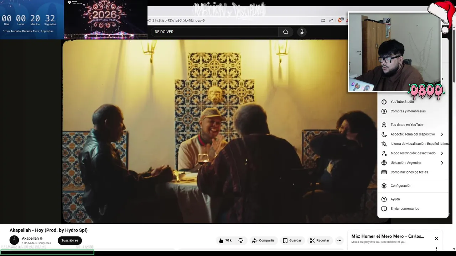Open Combinaciones de teclas
This screenshot has width=456, height=256.
(413, 172)
